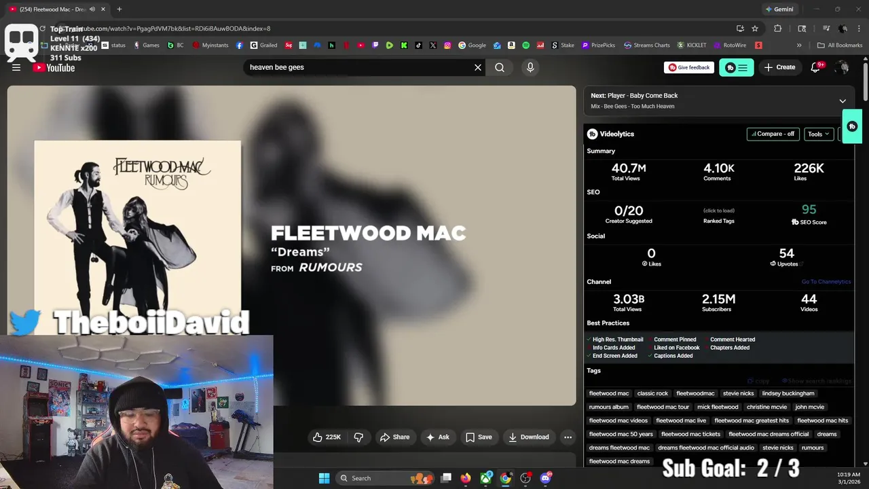Bookmark this page with the star icon

coord(755,29)
